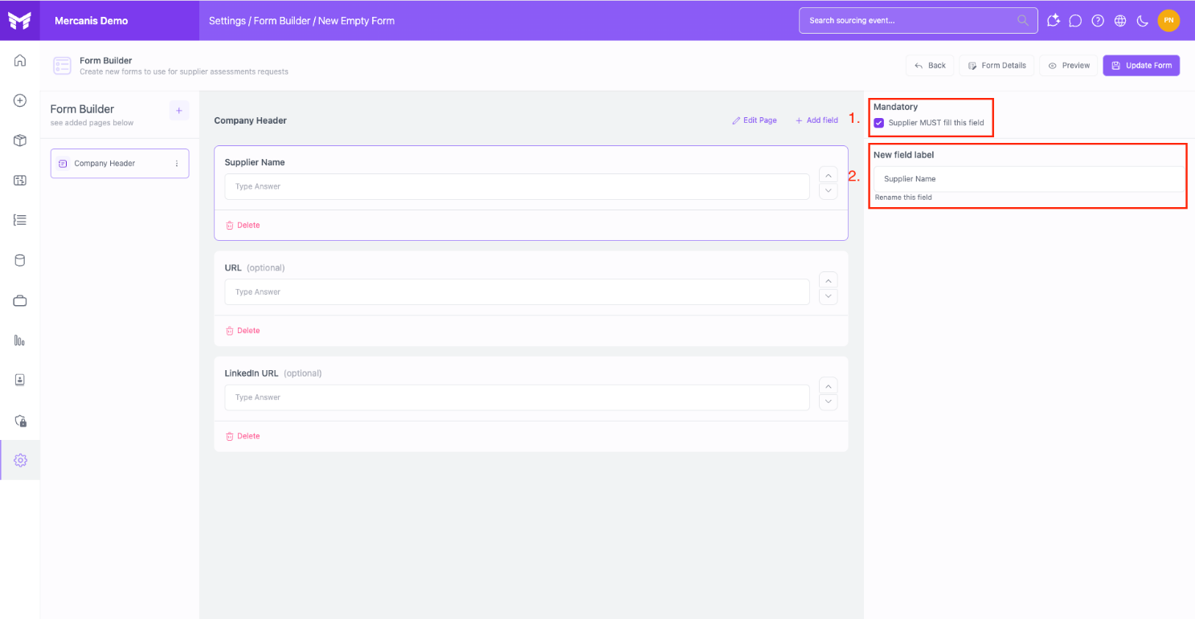Open the help question mark icon

(1098, 20)
